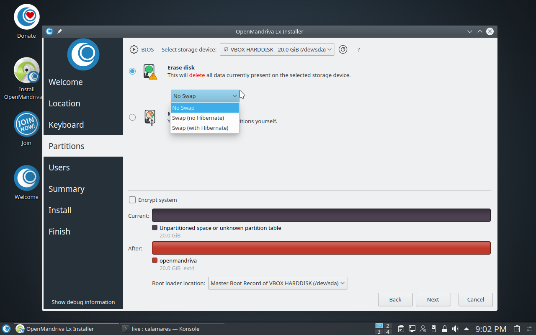Select the Erase disk radio button
The width and height of the screenshot is (536, 335).
pyautogui.click(x=132, y=71)
